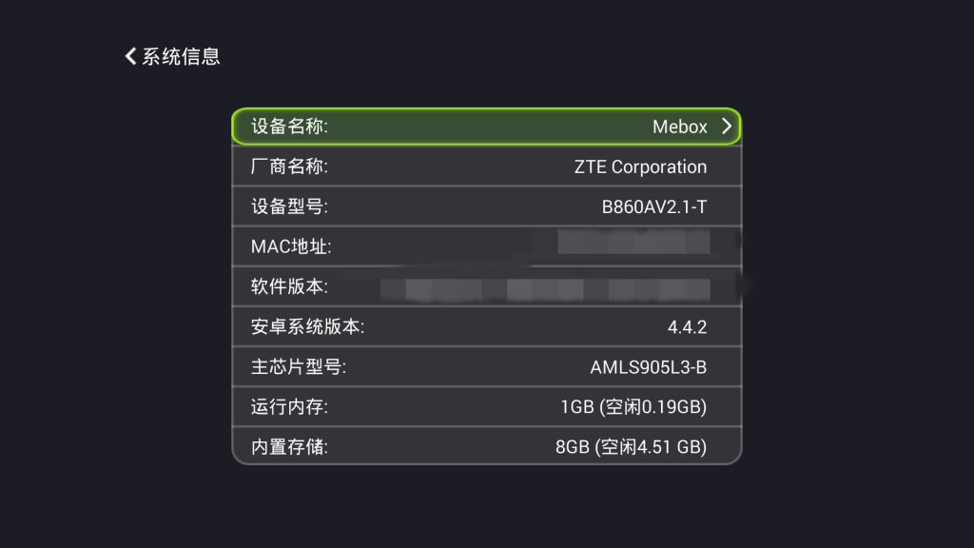Select the 设备名称 label

point(289,127)
